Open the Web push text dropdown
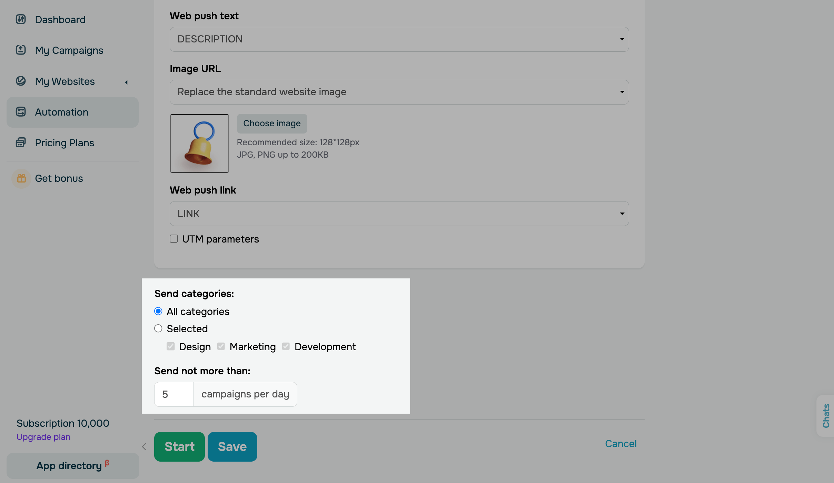Screen dimensions: 834x483 pos(399,39)
